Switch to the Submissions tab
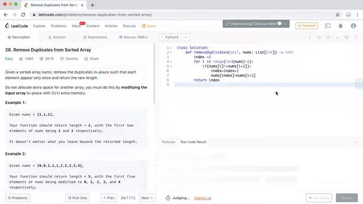The width and height of the screenshot is (363, 204). click(95, 37)
